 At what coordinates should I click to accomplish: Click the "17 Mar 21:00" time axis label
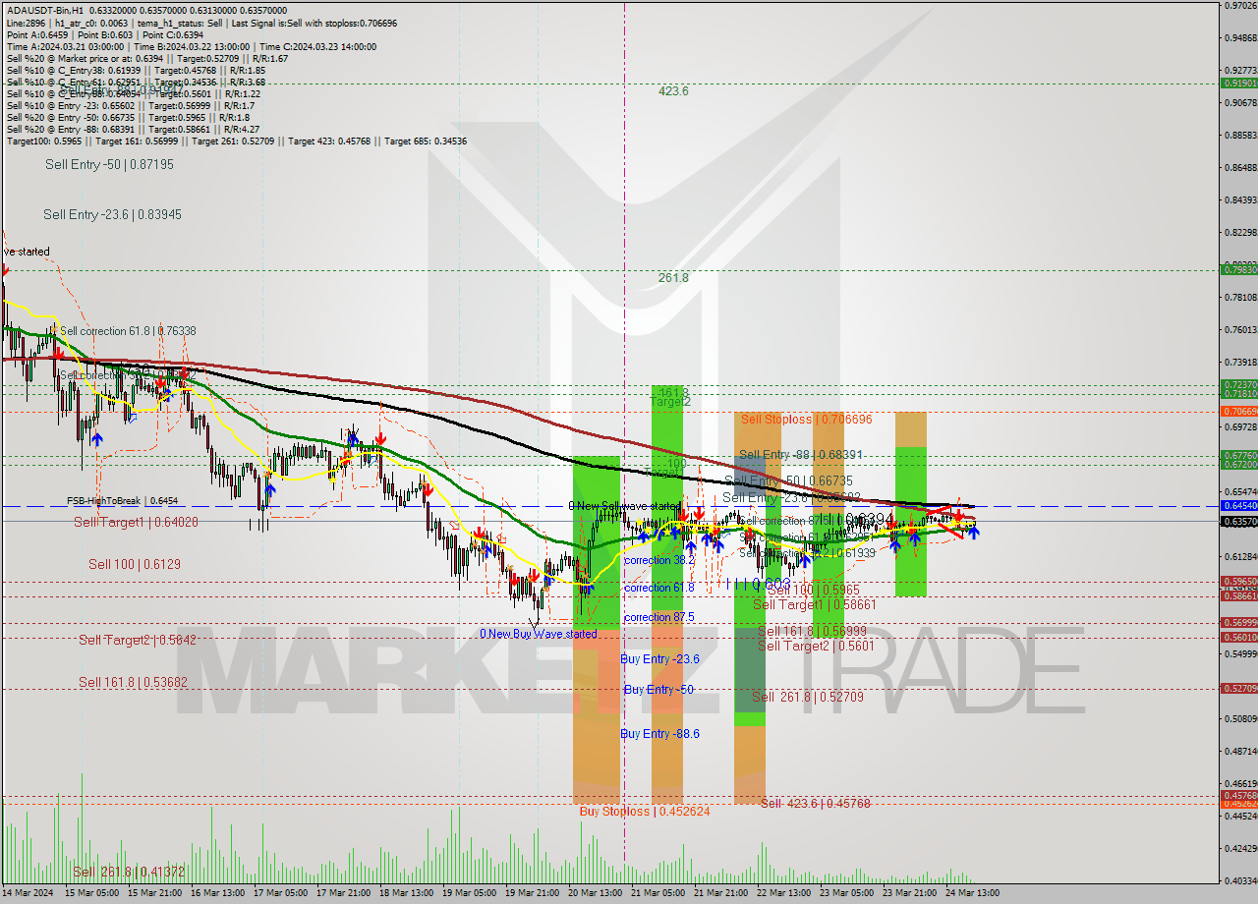pos(344,892)
